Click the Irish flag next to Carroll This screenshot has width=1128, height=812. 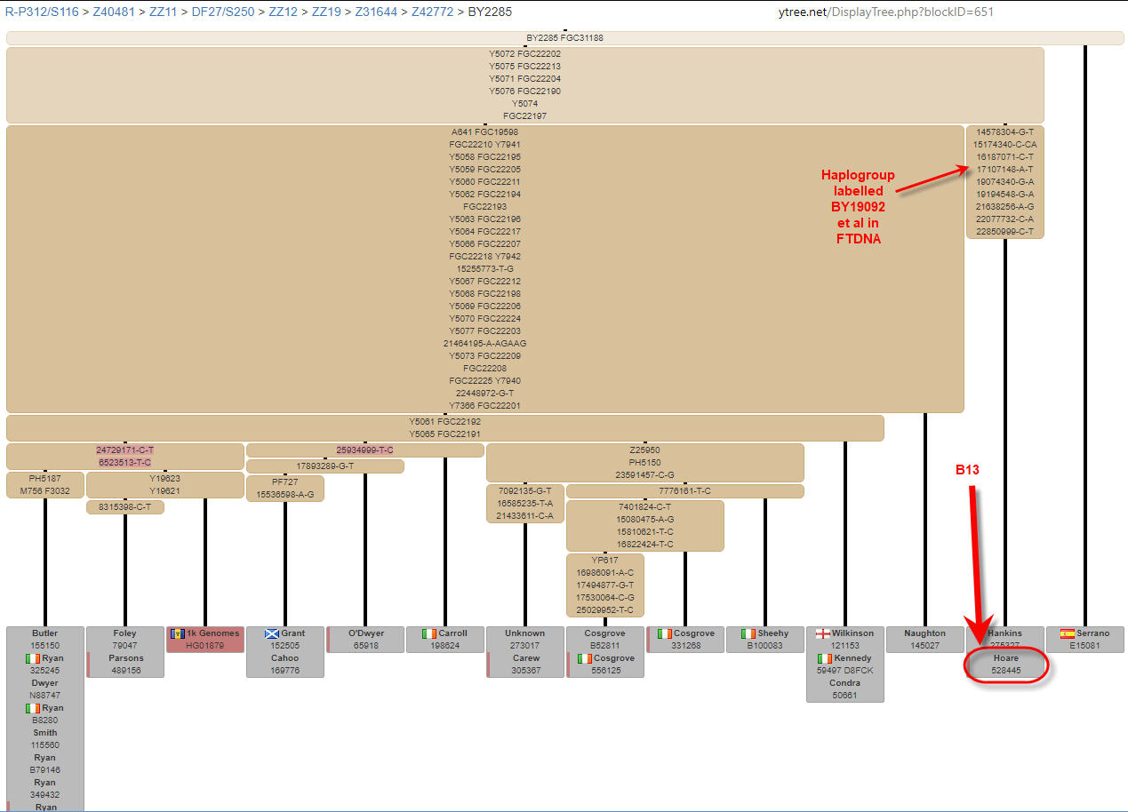(x=429, y=633)
